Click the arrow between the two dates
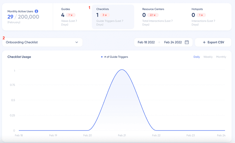Image resolution: width=235 pixels, height=143 pixels. (x=159, y=42)
